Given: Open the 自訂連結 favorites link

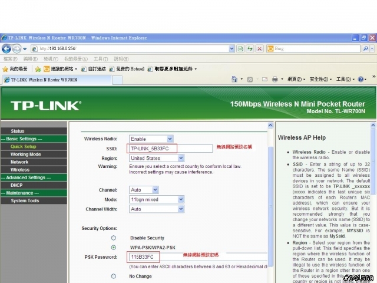Looking at the screenshot, I should click(93, 69).
